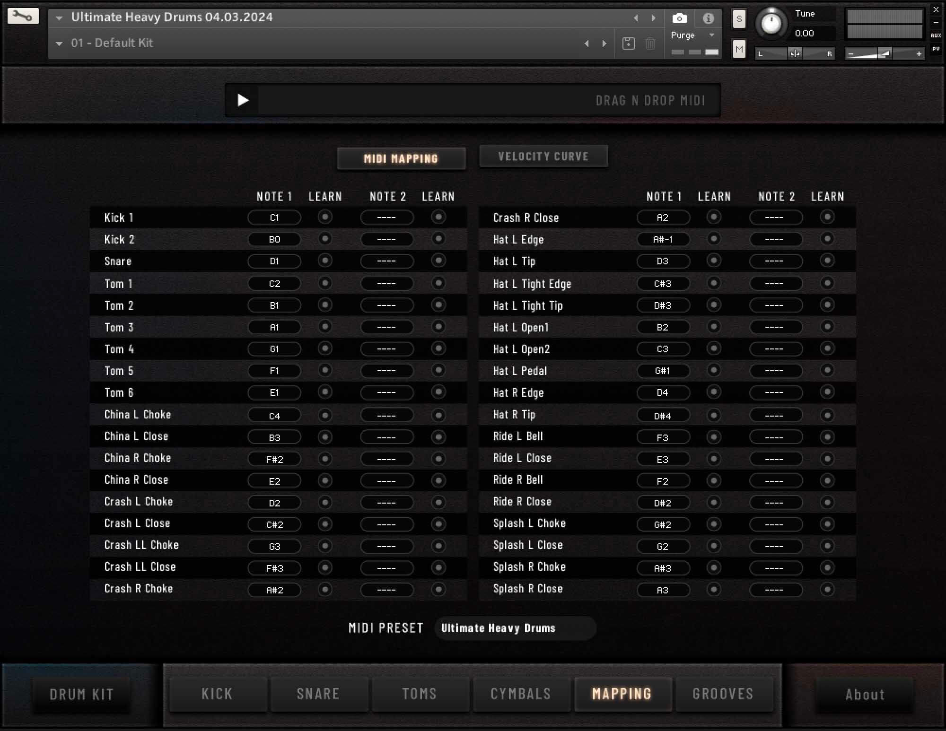This screenshot has height=731, width=946.
Task: Play the MIDI groove preview
Action: 243,100
